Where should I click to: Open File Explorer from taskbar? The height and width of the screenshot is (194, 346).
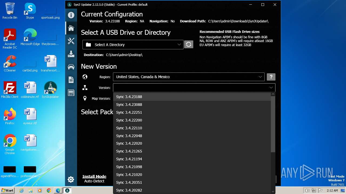(31, 190)
